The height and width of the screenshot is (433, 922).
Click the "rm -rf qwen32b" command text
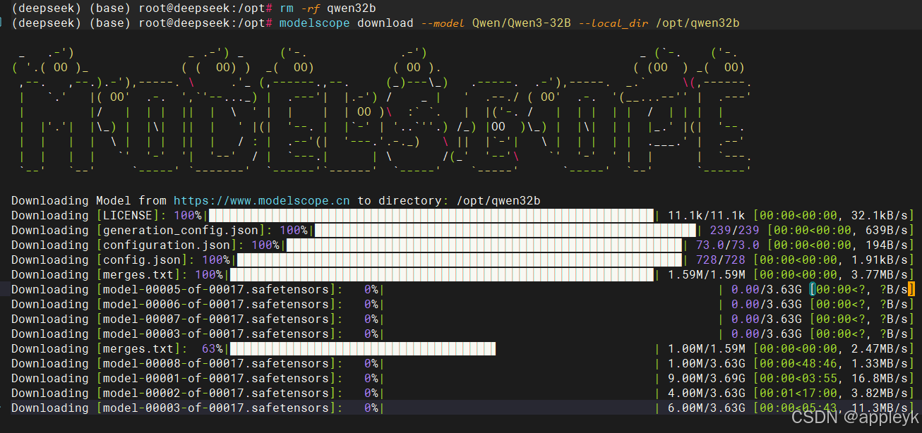point(328,8)
